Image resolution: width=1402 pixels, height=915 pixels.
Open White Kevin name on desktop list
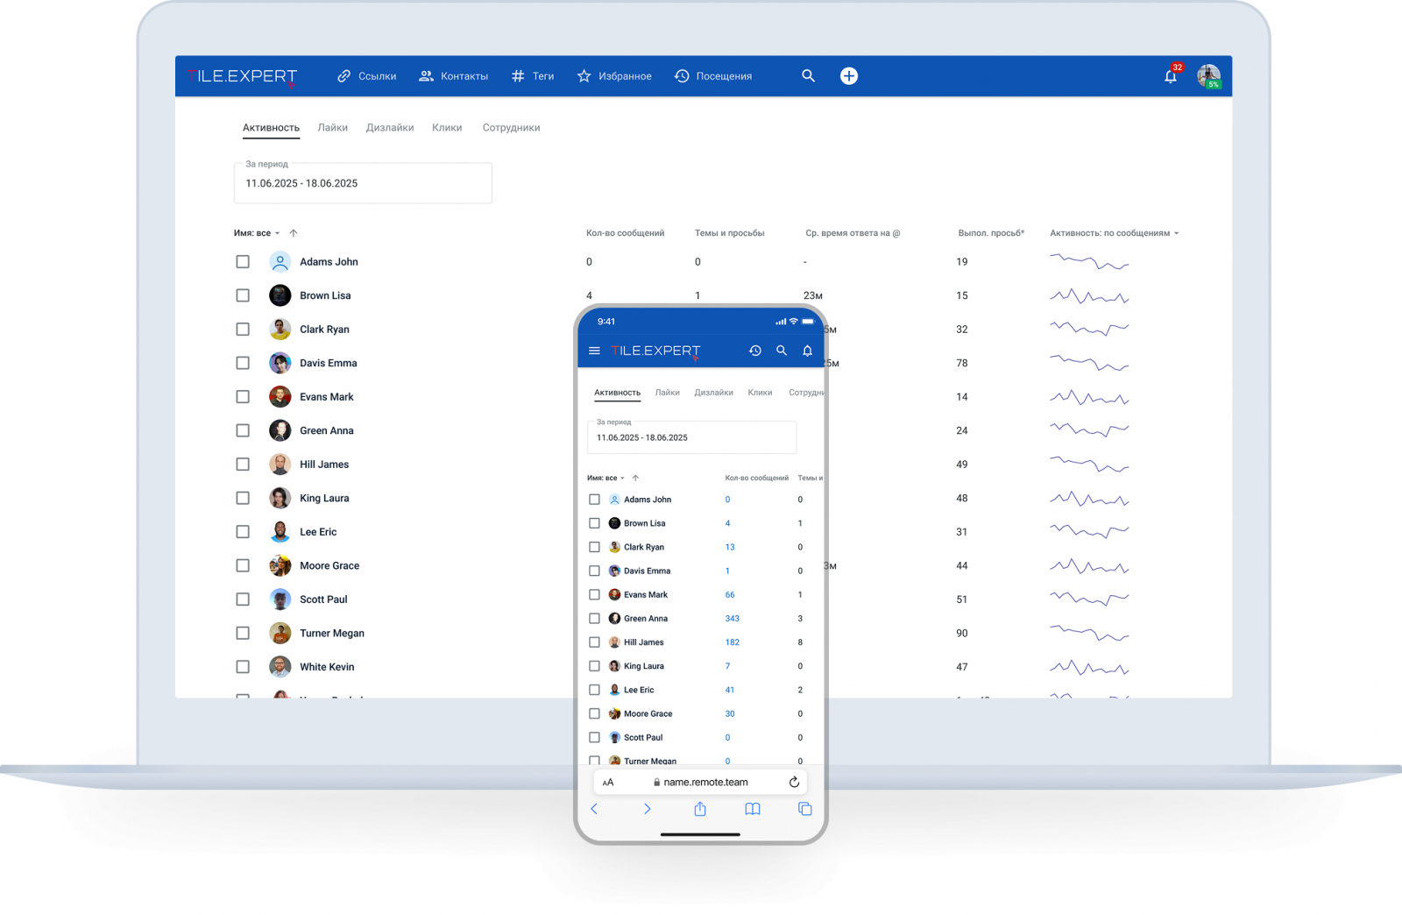coord(327,667)
